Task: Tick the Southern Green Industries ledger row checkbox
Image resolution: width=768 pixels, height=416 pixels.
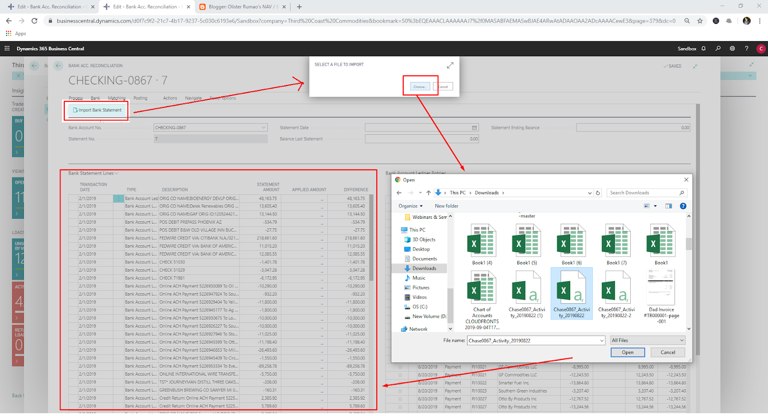Action: click(x=400, y=391)
